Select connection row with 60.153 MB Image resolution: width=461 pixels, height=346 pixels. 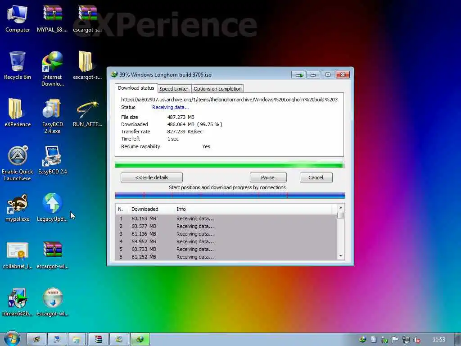(226, 219)
